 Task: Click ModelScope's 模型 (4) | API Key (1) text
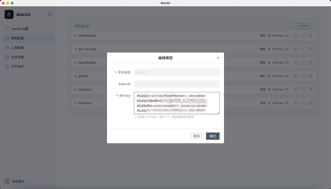tap(274, 35)
